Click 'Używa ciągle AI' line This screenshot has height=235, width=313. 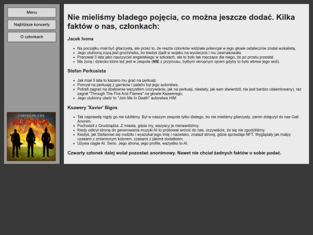133,143
